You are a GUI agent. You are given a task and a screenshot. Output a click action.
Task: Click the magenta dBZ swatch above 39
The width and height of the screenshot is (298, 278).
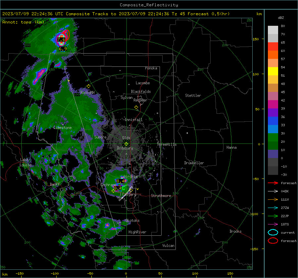point(273,104)
